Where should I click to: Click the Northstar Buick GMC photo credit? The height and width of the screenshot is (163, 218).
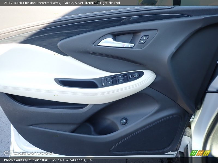coord(48,160)
